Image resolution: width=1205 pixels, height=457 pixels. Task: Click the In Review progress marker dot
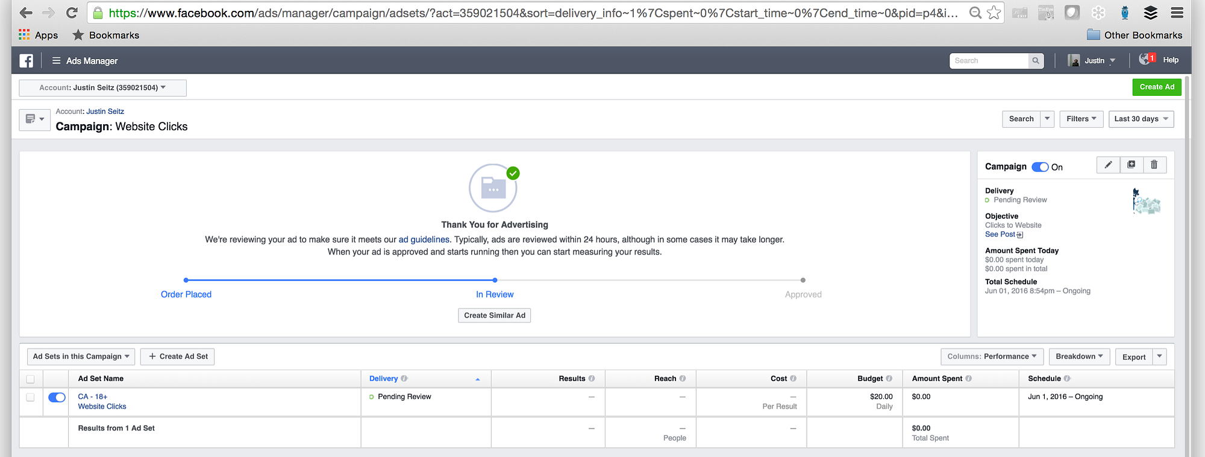point(495,280)
